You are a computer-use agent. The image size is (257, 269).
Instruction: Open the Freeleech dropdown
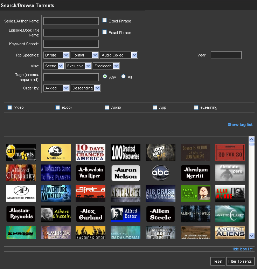[x=106, y=66]
